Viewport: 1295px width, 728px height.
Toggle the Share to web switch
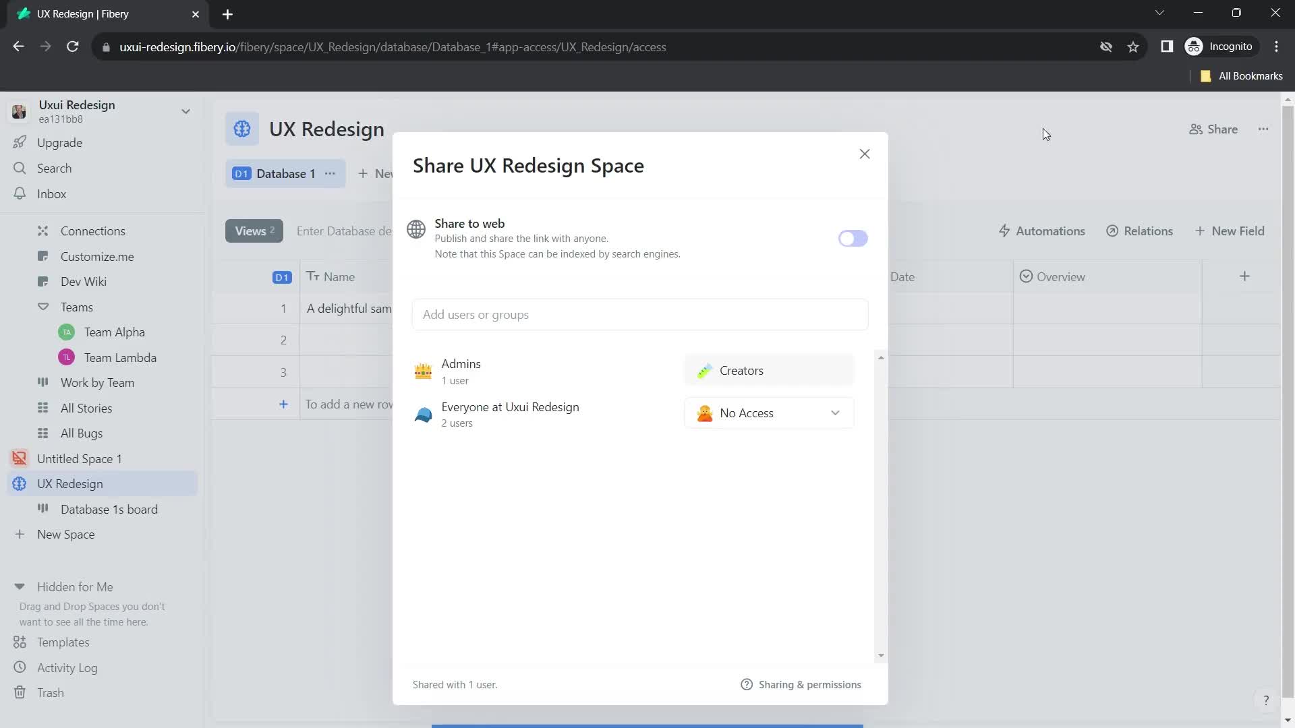852,238
